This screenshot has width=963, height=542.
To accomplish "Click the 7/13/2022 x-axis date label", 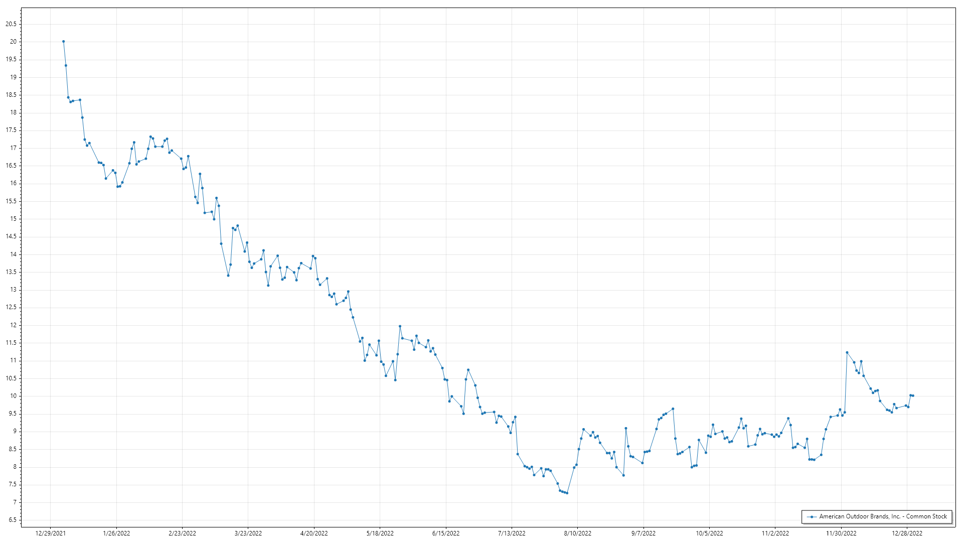I will point(512,533).
